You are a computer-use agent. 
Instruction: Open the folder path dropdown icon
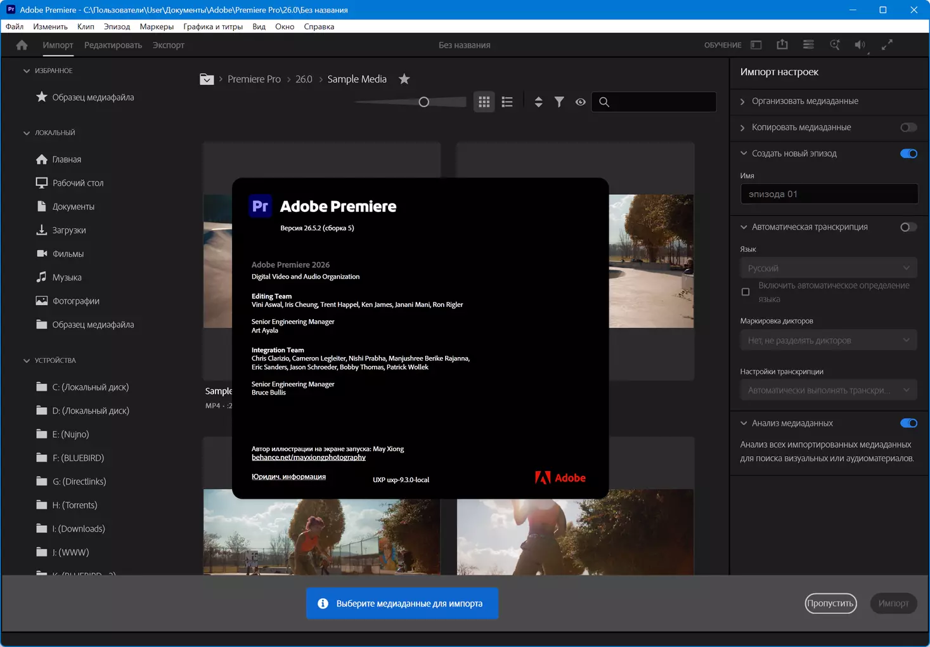click(207, 79)
